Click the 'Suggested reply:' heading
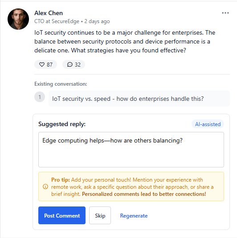This screenshot has width=237, height=238. tap(62, 124)
